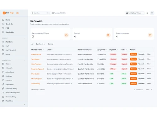The image size is (157, 117).
Task: Open the Equipment wrench icon
Action: coord(3,84)
